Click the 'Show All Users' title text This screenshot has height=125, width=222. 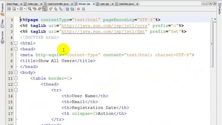tap(56, 61)
